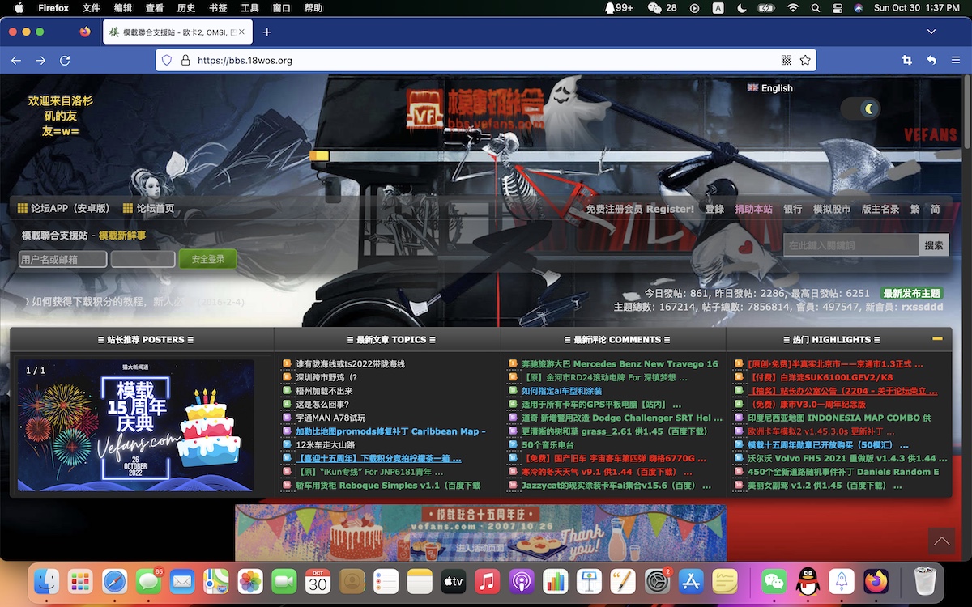Launch Safari from the Dock

click(x=115, y=581)
